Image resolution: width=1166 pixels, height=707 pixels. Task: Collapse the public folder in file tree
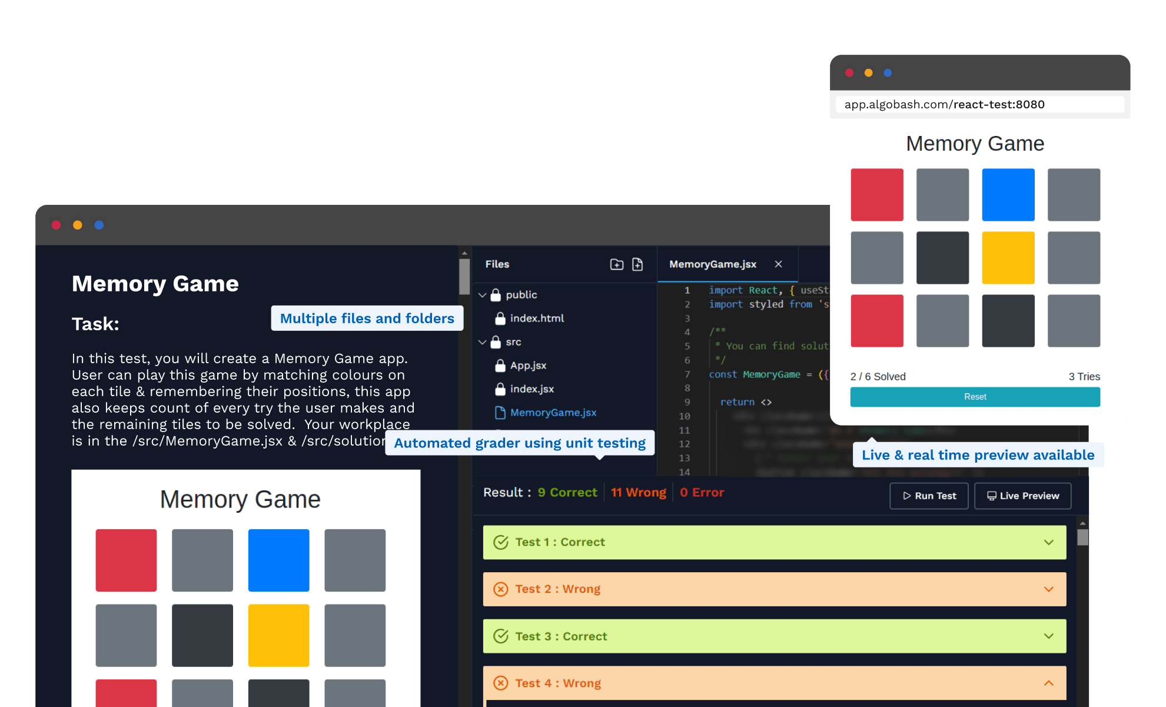coord(482,295)
